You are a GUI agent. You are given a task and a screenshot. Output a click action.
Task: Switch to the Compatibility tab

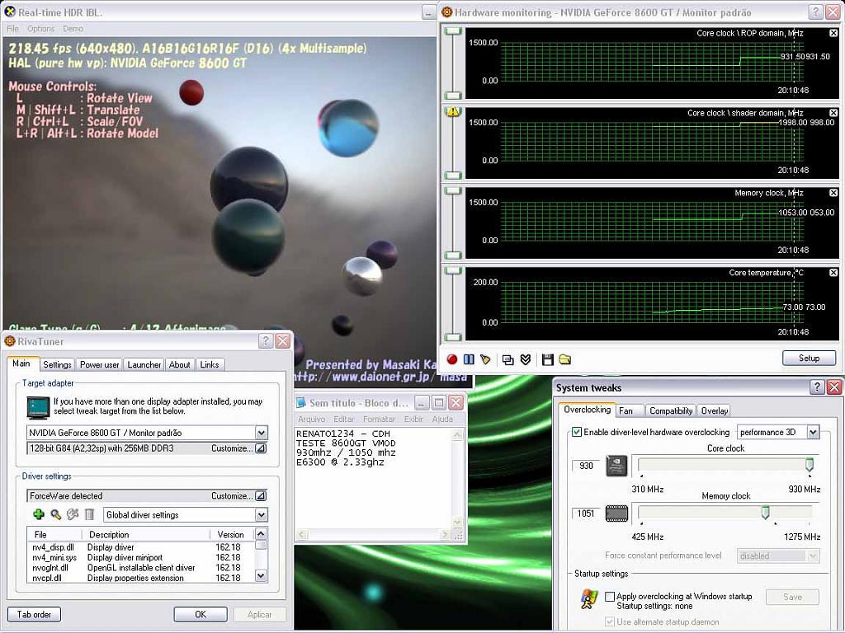click(x=671, y=410)
